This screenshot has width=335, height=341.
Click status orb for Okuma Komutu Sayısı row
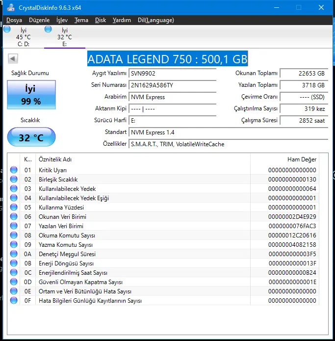click(x=14, y=236)
